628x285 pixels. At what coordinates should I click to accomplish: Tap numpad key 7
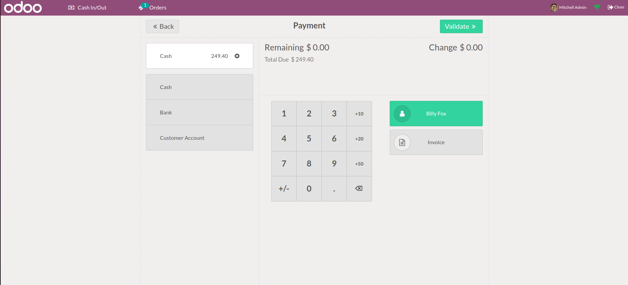(284, 164)
